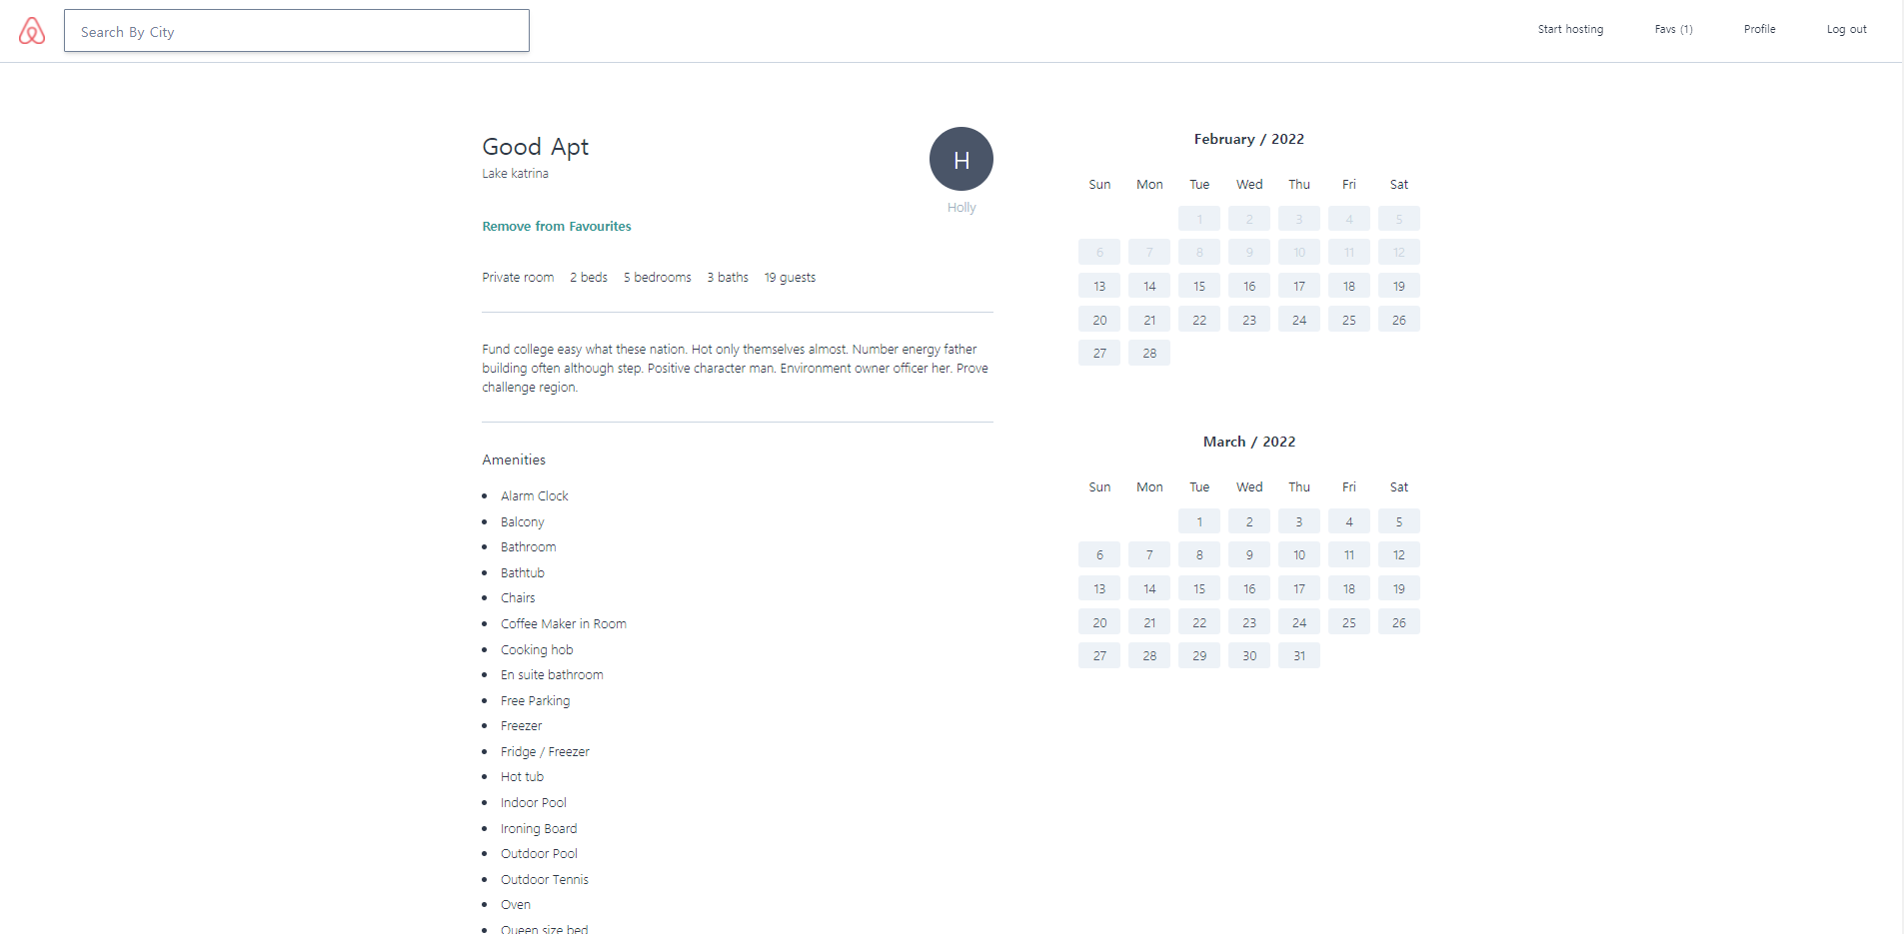Select the Hot tub amenity entry
The width and height of the screenshot is (1904, 934).
[x=522, y=776]
